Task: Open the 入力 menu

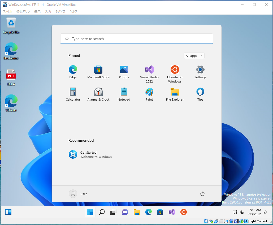Action: [48, 11]
